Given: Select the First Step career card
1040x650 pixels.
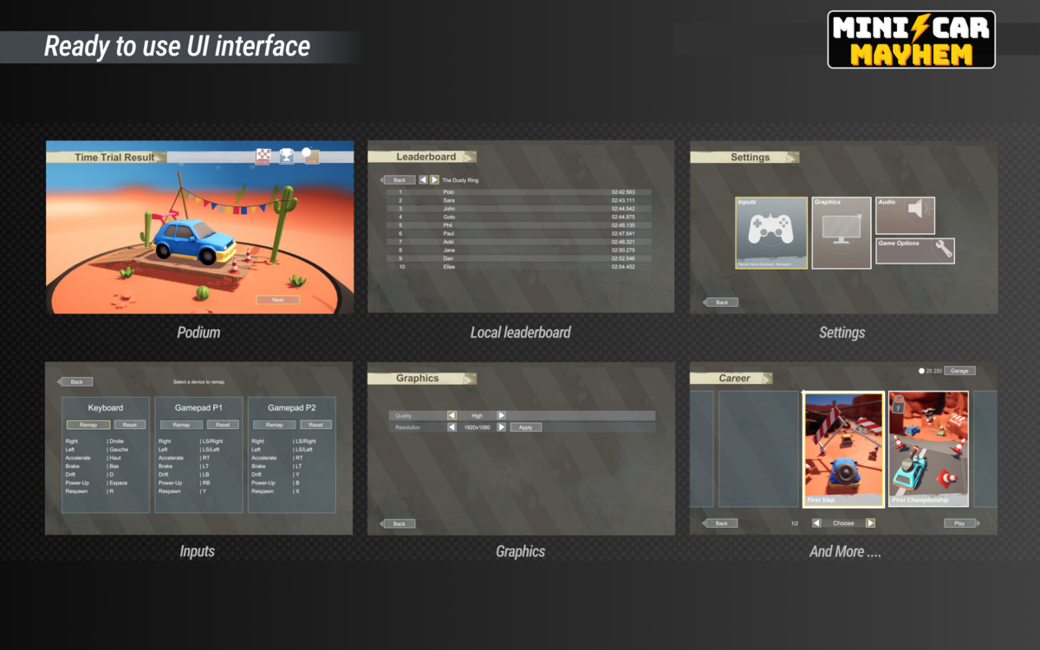Looking at the screenshot, I should click(x=843, y=449).
